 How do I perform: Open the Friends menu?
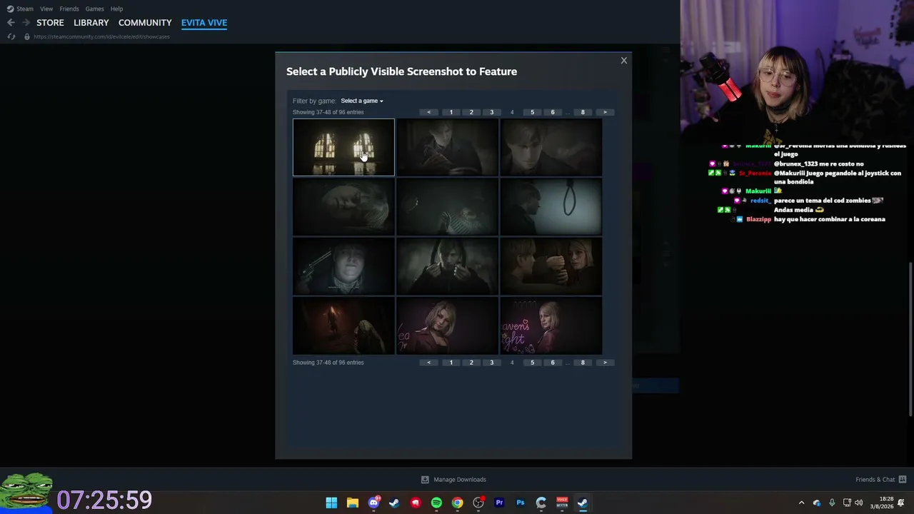click(x=69, y=9)
